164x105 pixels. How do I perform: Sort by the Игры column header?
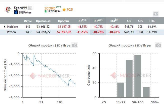28,21
